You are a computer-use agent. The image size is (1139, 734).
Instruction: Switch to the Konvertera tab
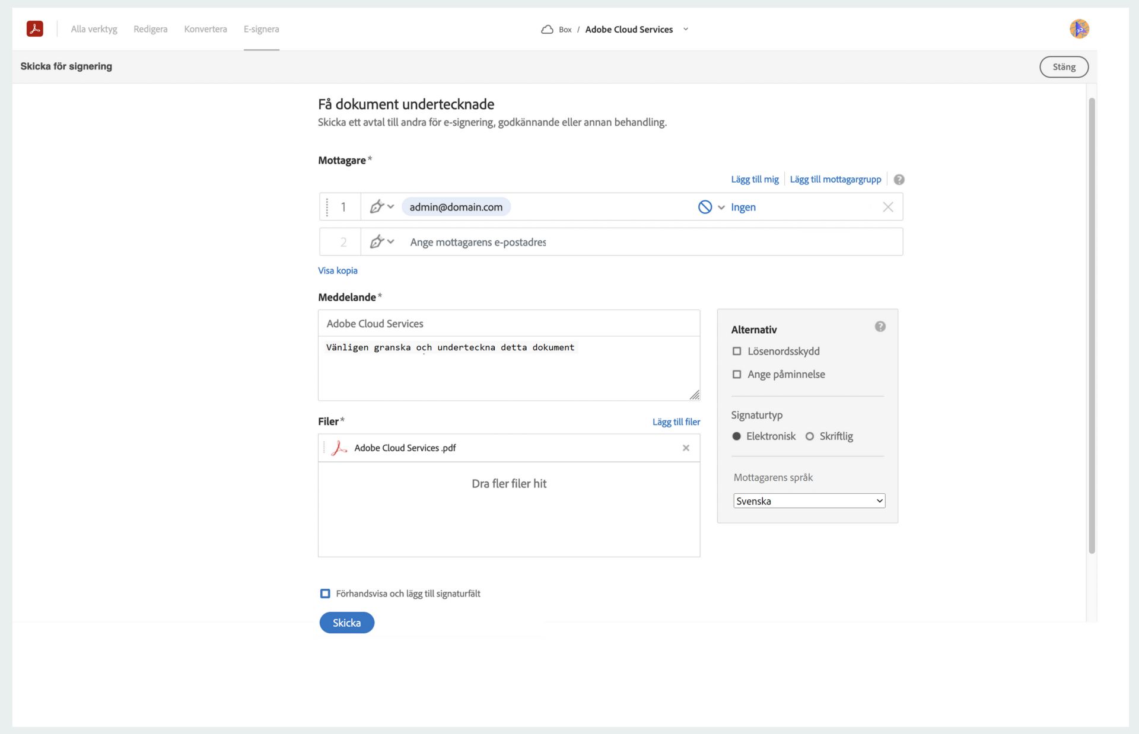(x=205, y=29)
